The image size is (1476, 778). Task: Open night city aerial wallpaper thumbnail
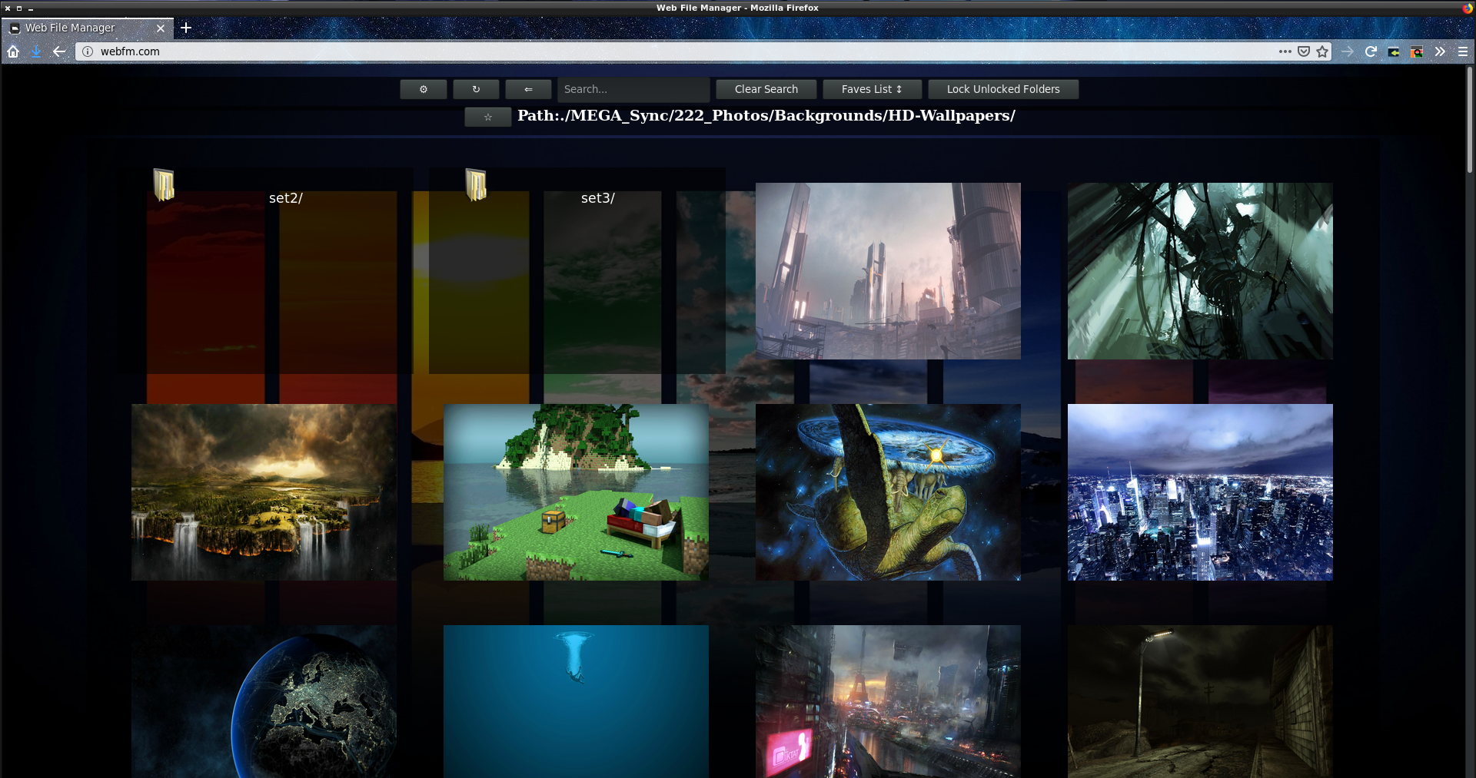[x=1200, y=492]
